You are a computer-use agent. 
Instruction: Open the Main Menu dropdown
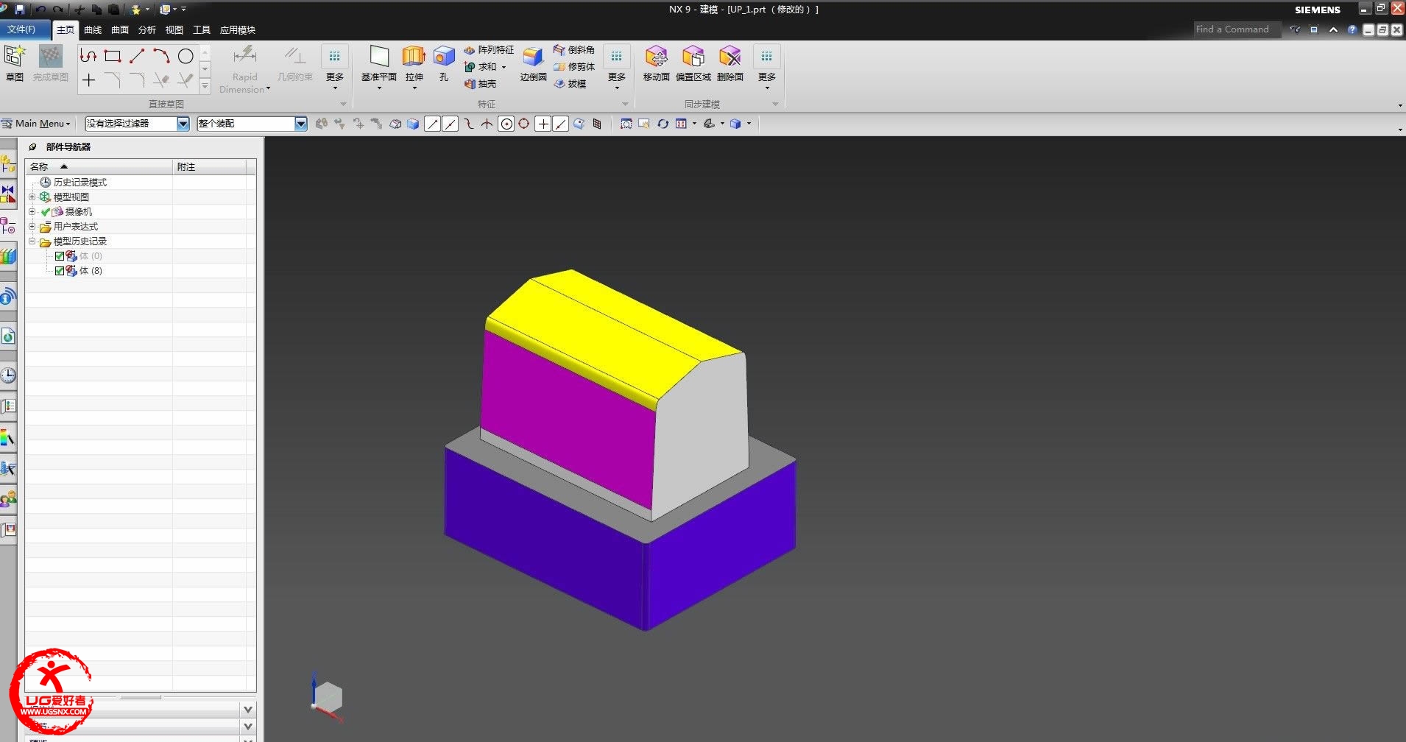pyautogui.click(x=37, y=124)
